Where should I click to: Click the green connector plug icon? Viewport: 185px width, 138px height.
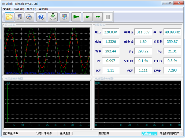click(x=76, y=17)
